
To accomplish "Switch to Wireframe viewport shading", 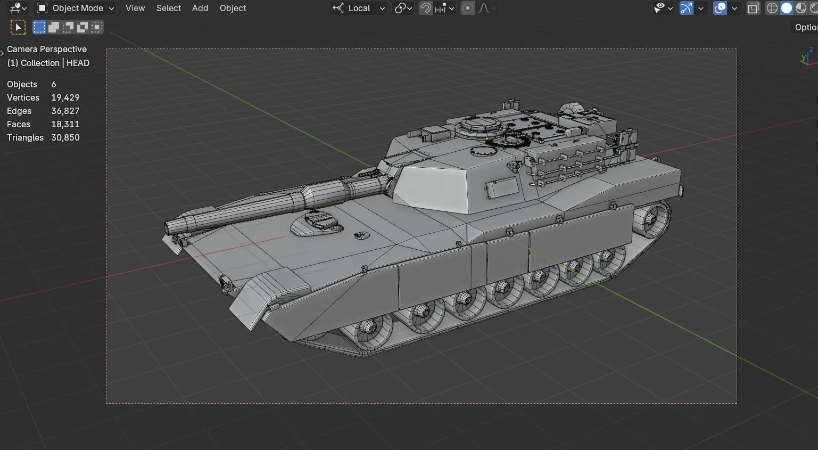I will point(772,8).
